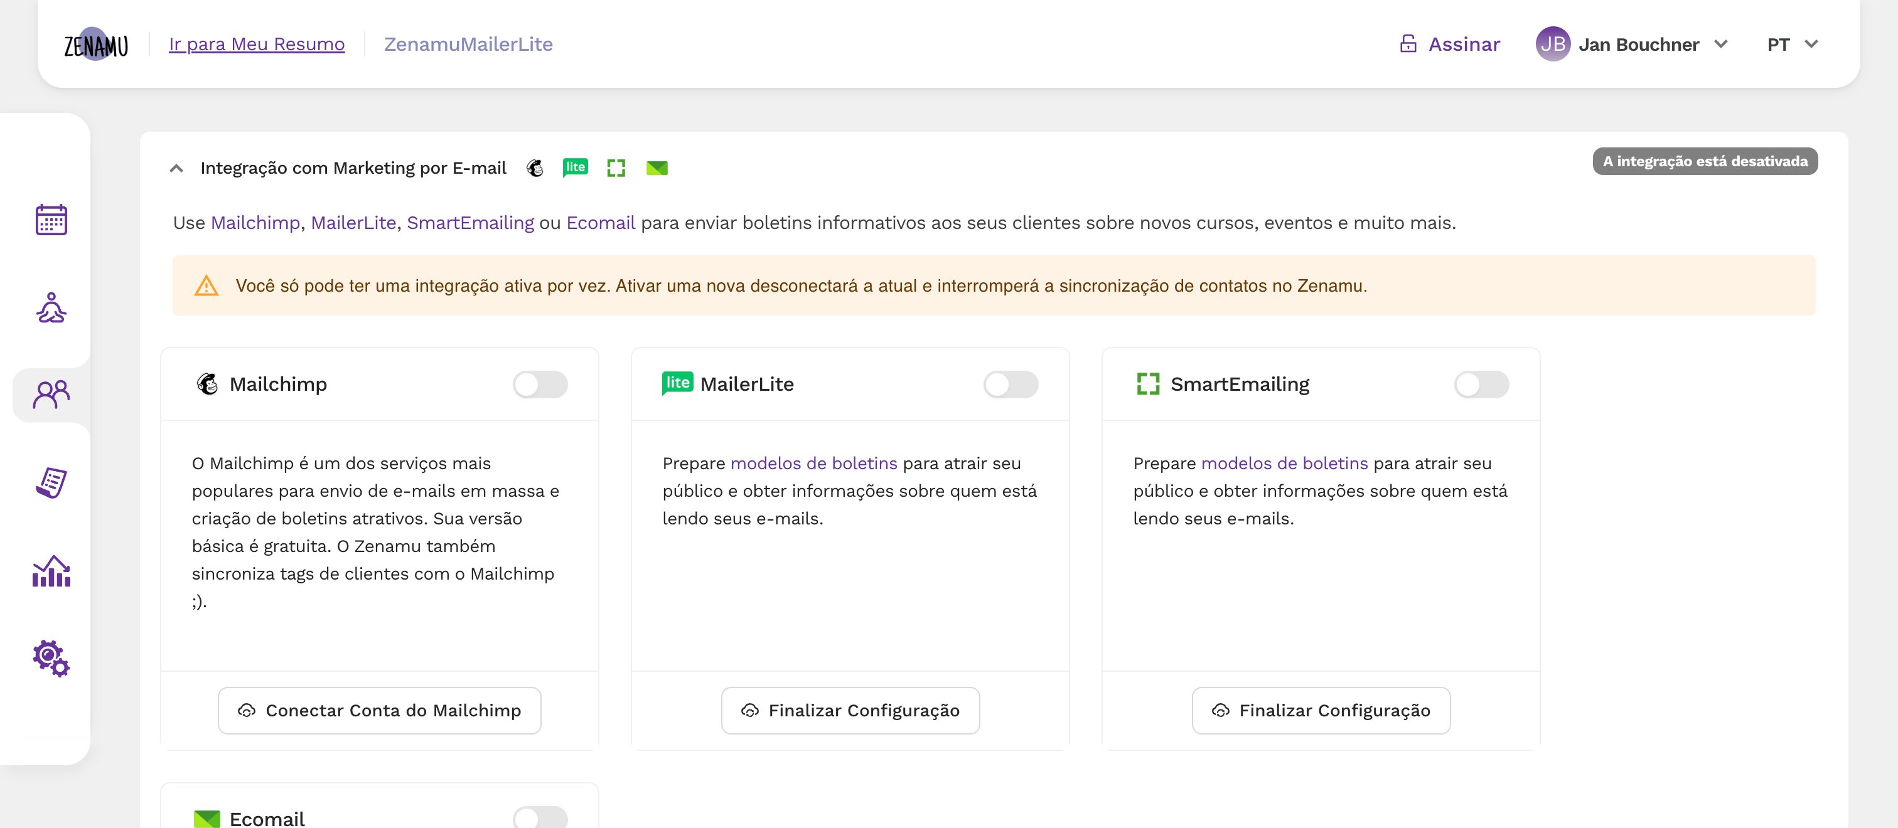
Task: Open the meditation person sidebar icon
Action: point(51,307)
